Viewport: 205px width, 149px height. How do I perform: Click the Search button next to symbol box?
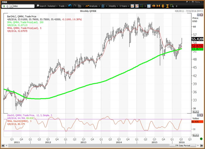pyautogui.click(x=41, y=6)
